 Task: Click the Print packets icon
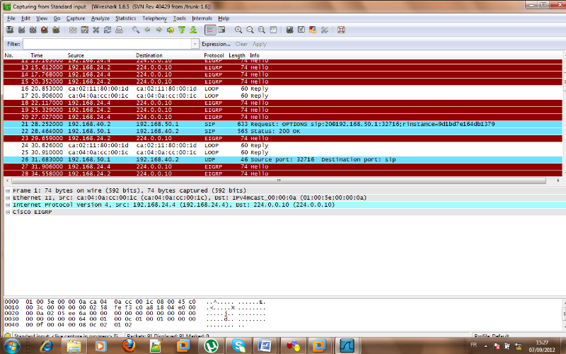click(x=119, y=30)
